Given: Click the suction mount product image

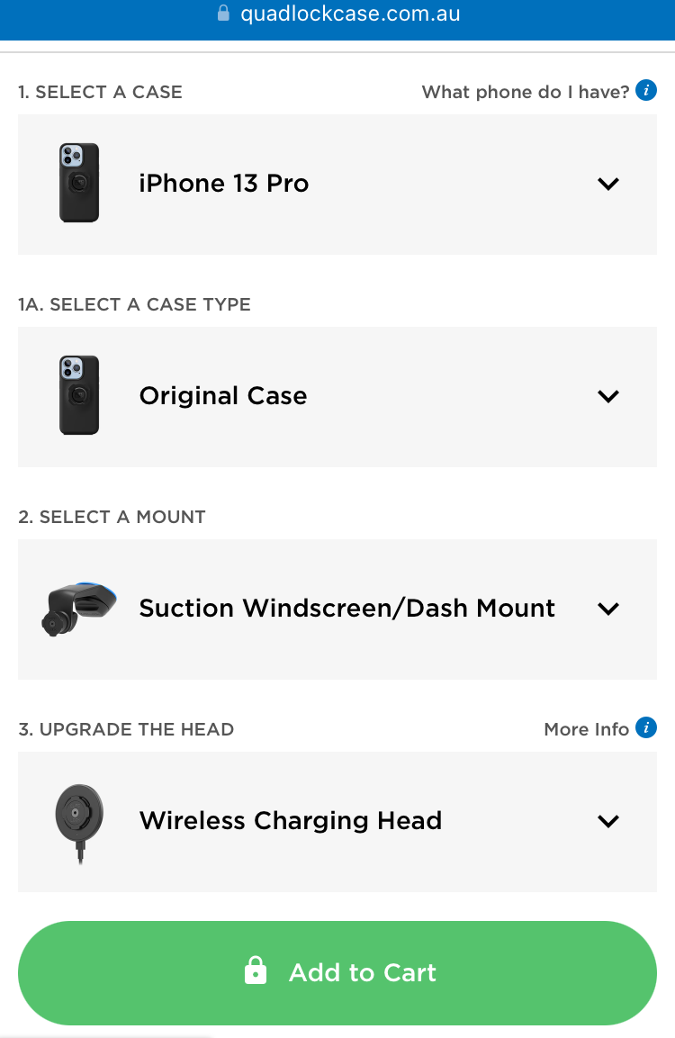Looking at the screenshot, I should [x=79, y=609].
